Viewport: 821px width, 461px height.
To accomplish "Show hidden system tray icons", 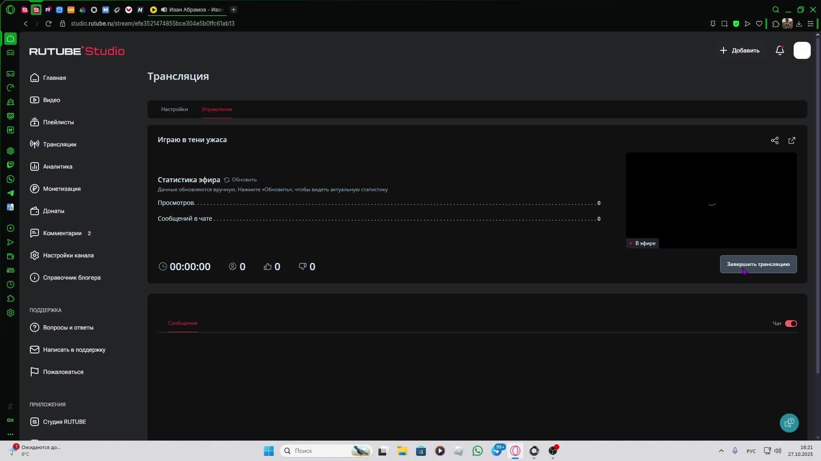I will [721, 451].
